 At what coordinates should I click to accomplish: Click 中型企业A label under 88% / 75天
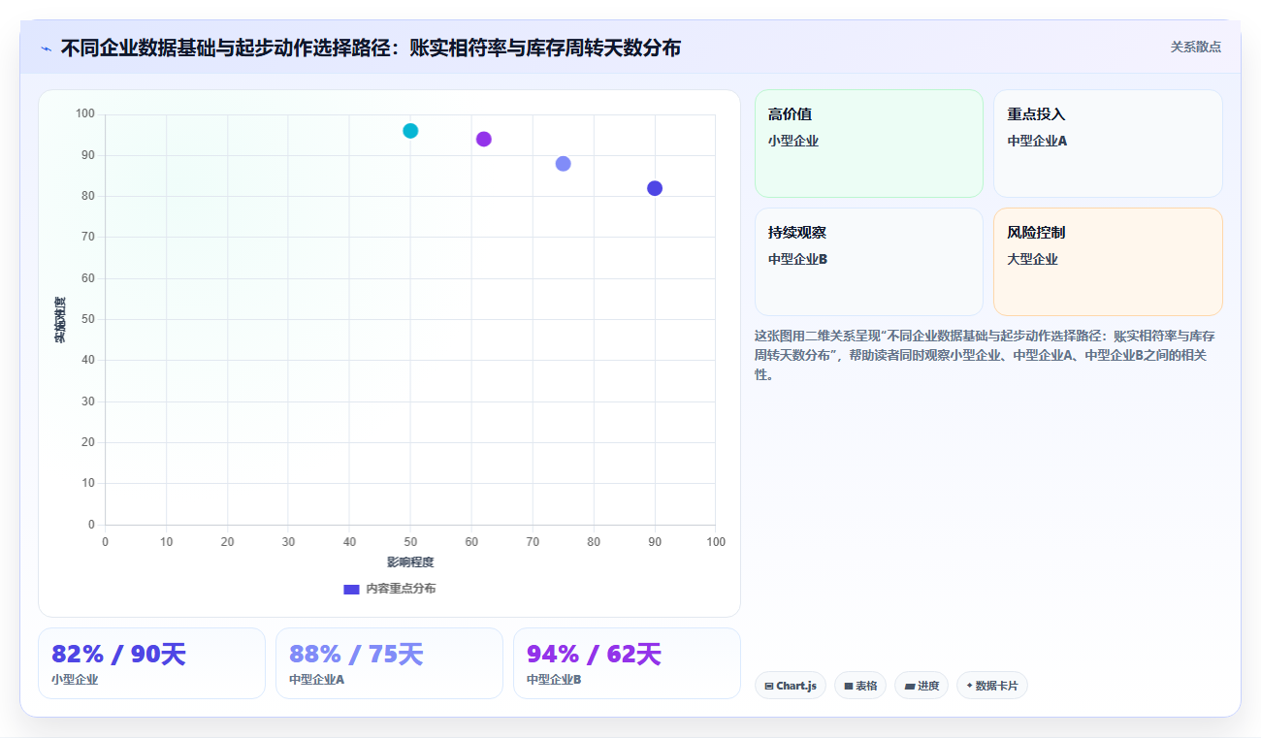(317, 680)
